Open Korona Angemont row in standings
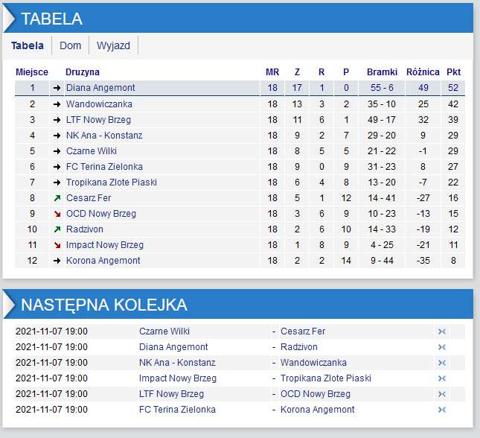 pyautogui.click(x=103, y=261)
